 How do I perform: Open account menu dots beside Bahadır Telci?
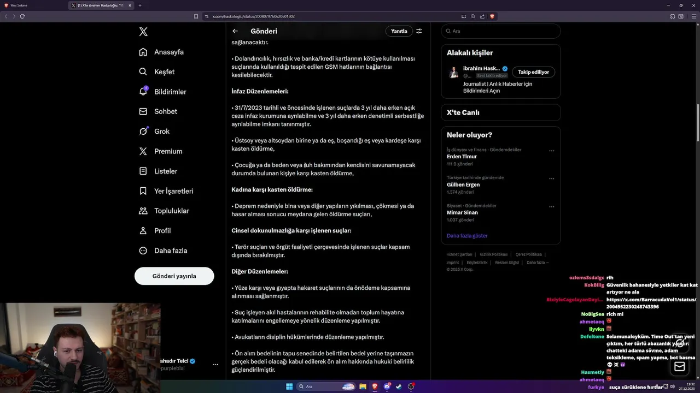point(215,364)
